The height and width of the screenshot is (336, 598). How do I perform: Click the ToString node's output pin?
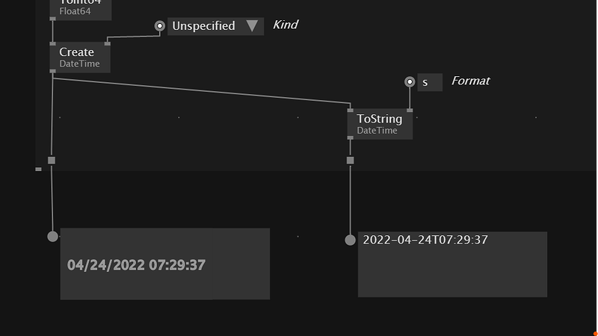(x=351, y=138)
